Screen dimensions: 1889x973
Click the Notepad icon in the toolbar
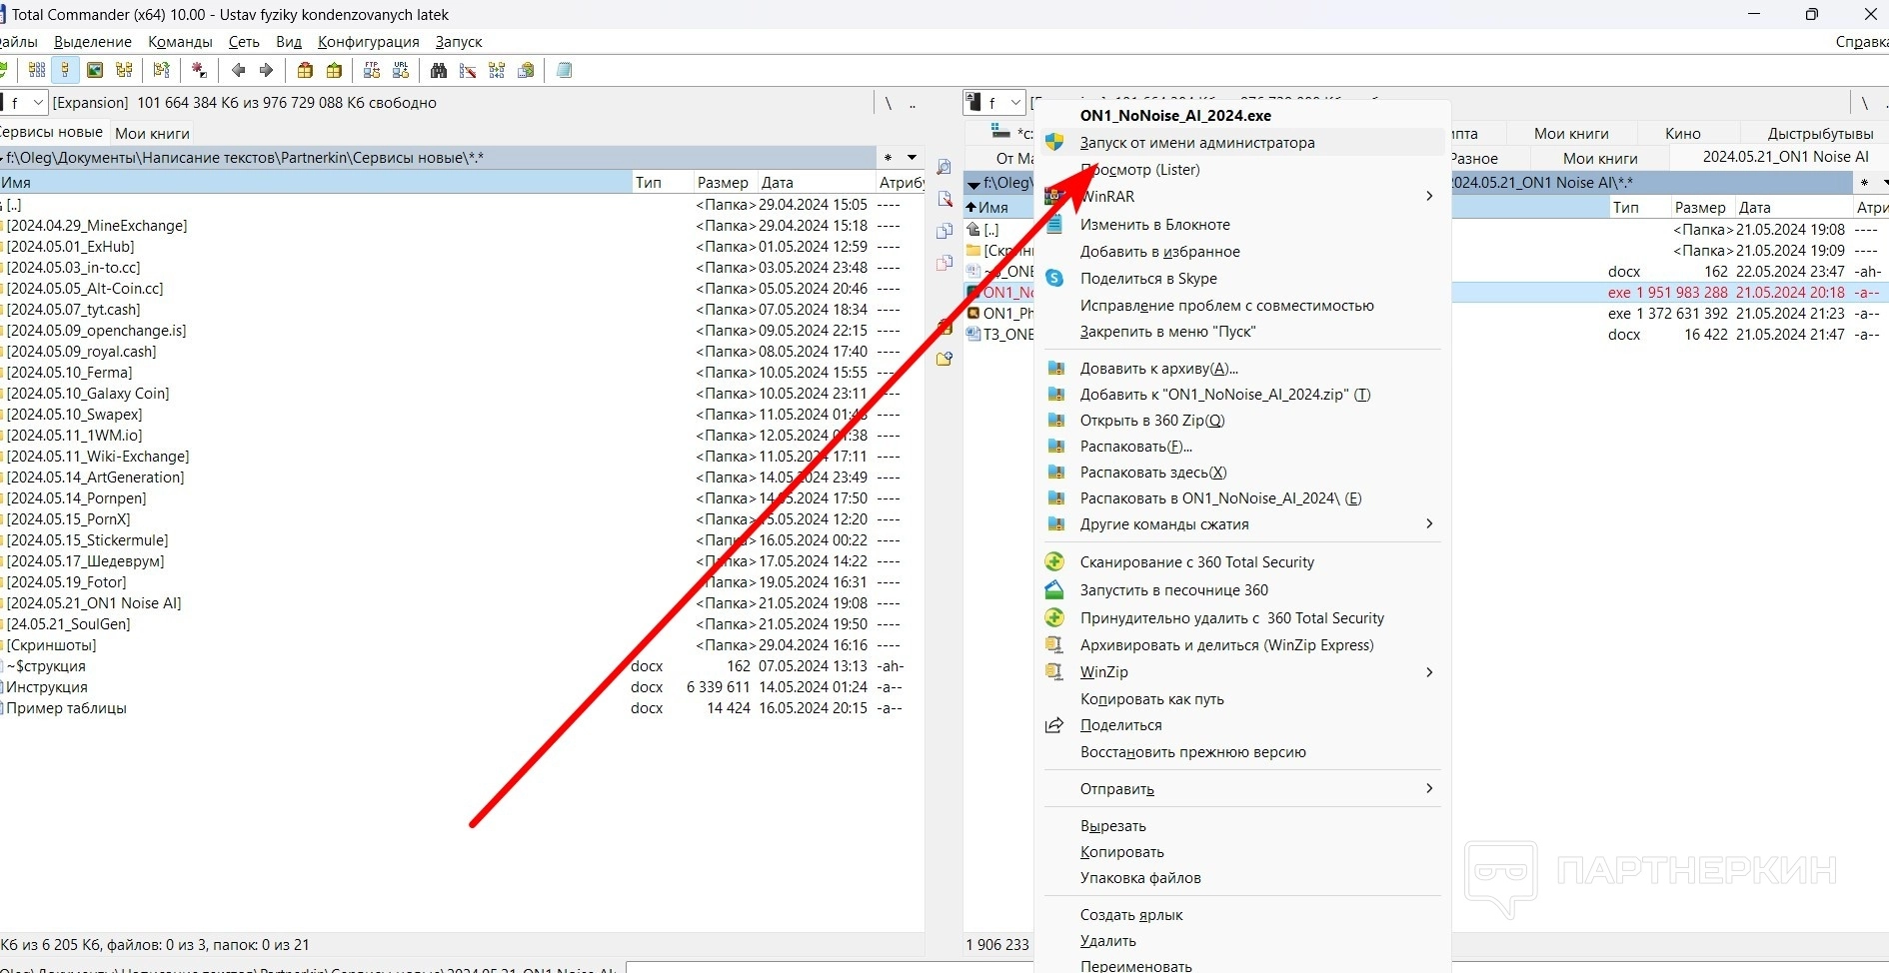coord(565,70)
